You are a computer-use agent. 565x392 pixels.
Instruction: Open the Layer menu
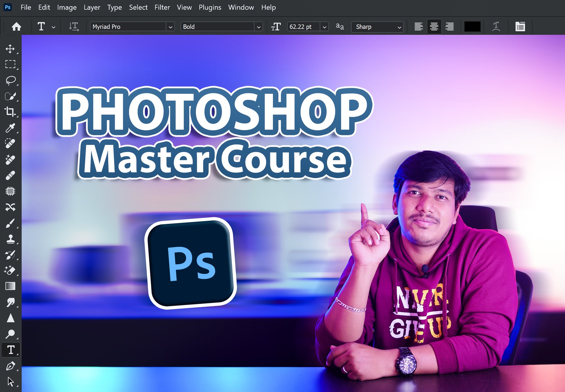(92, 7)
